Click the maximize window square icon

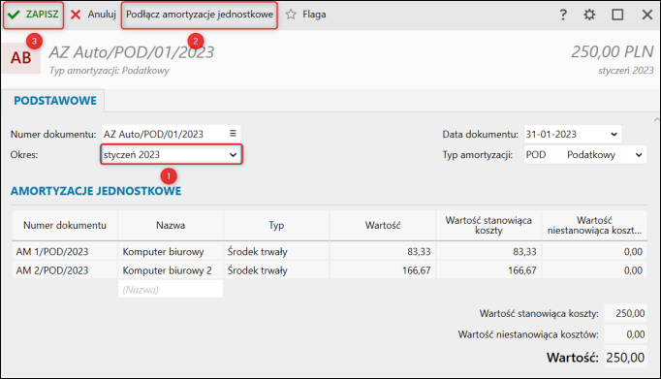(617, 15)
